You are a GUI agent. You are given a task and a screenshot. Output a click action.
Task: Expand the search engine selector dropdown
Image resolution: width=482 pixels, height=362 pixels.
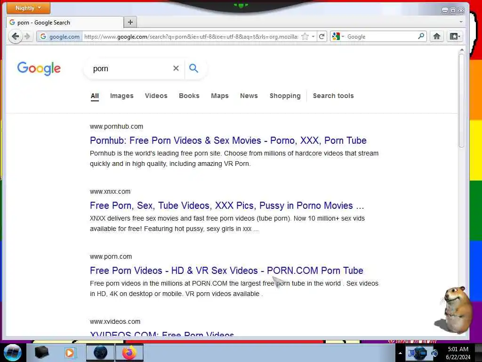tap(343, 36)
